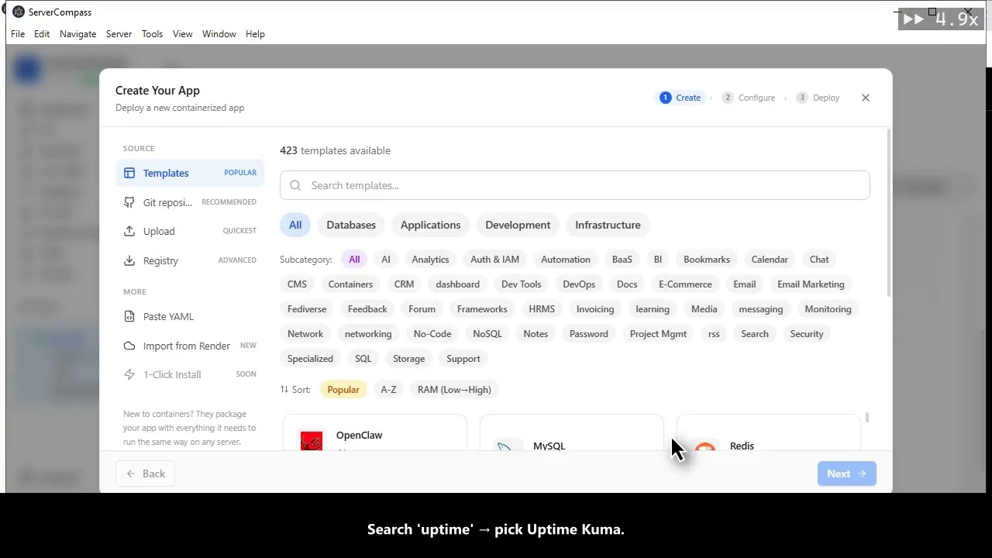
Task: Open the File menu
Action: coord(18,34)
